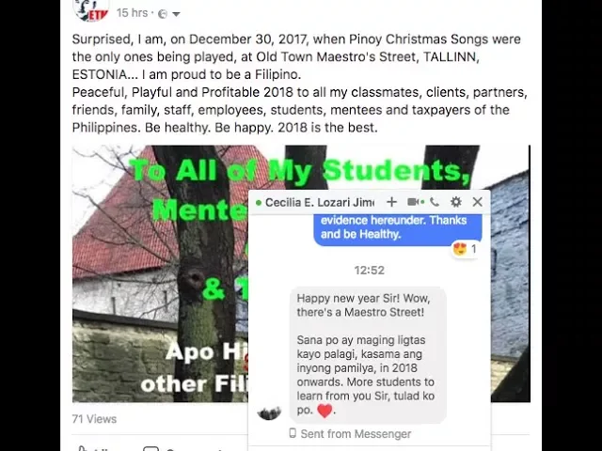Select the Happy new year Sir message bubble
Screen dimensions: 602x451
[368, 355]
